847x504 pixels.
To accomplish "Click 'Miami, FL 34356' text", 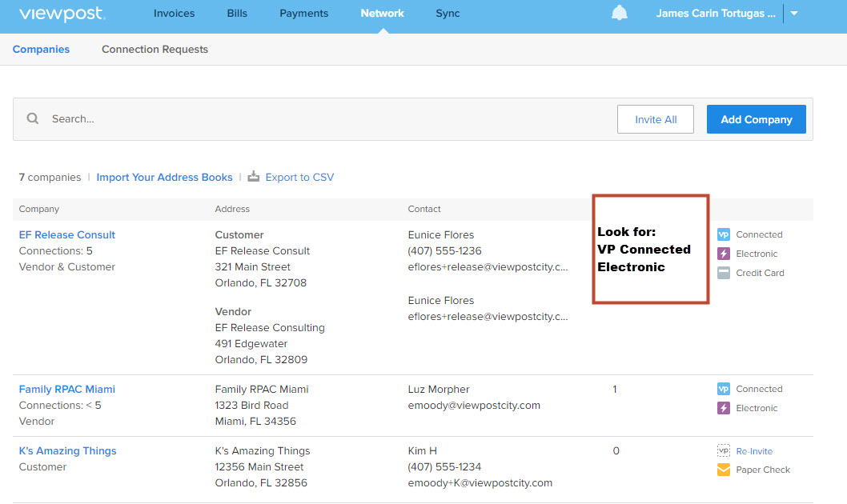I will [255, 421].
